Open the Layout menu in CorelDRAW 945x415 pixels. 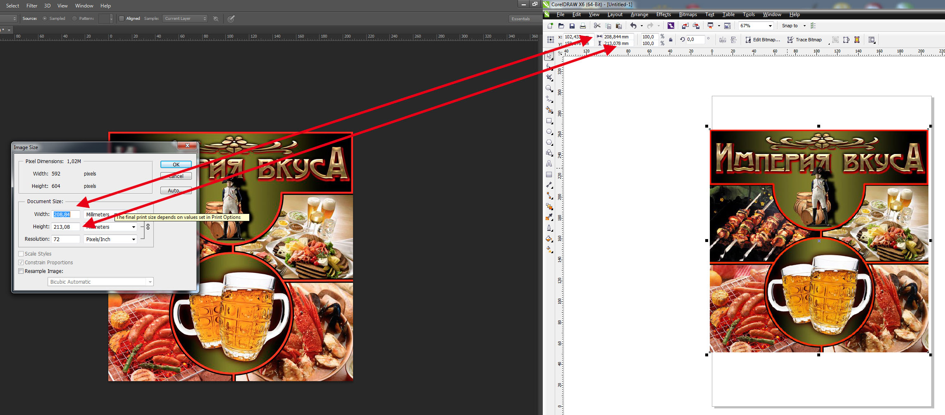(615, 14)
